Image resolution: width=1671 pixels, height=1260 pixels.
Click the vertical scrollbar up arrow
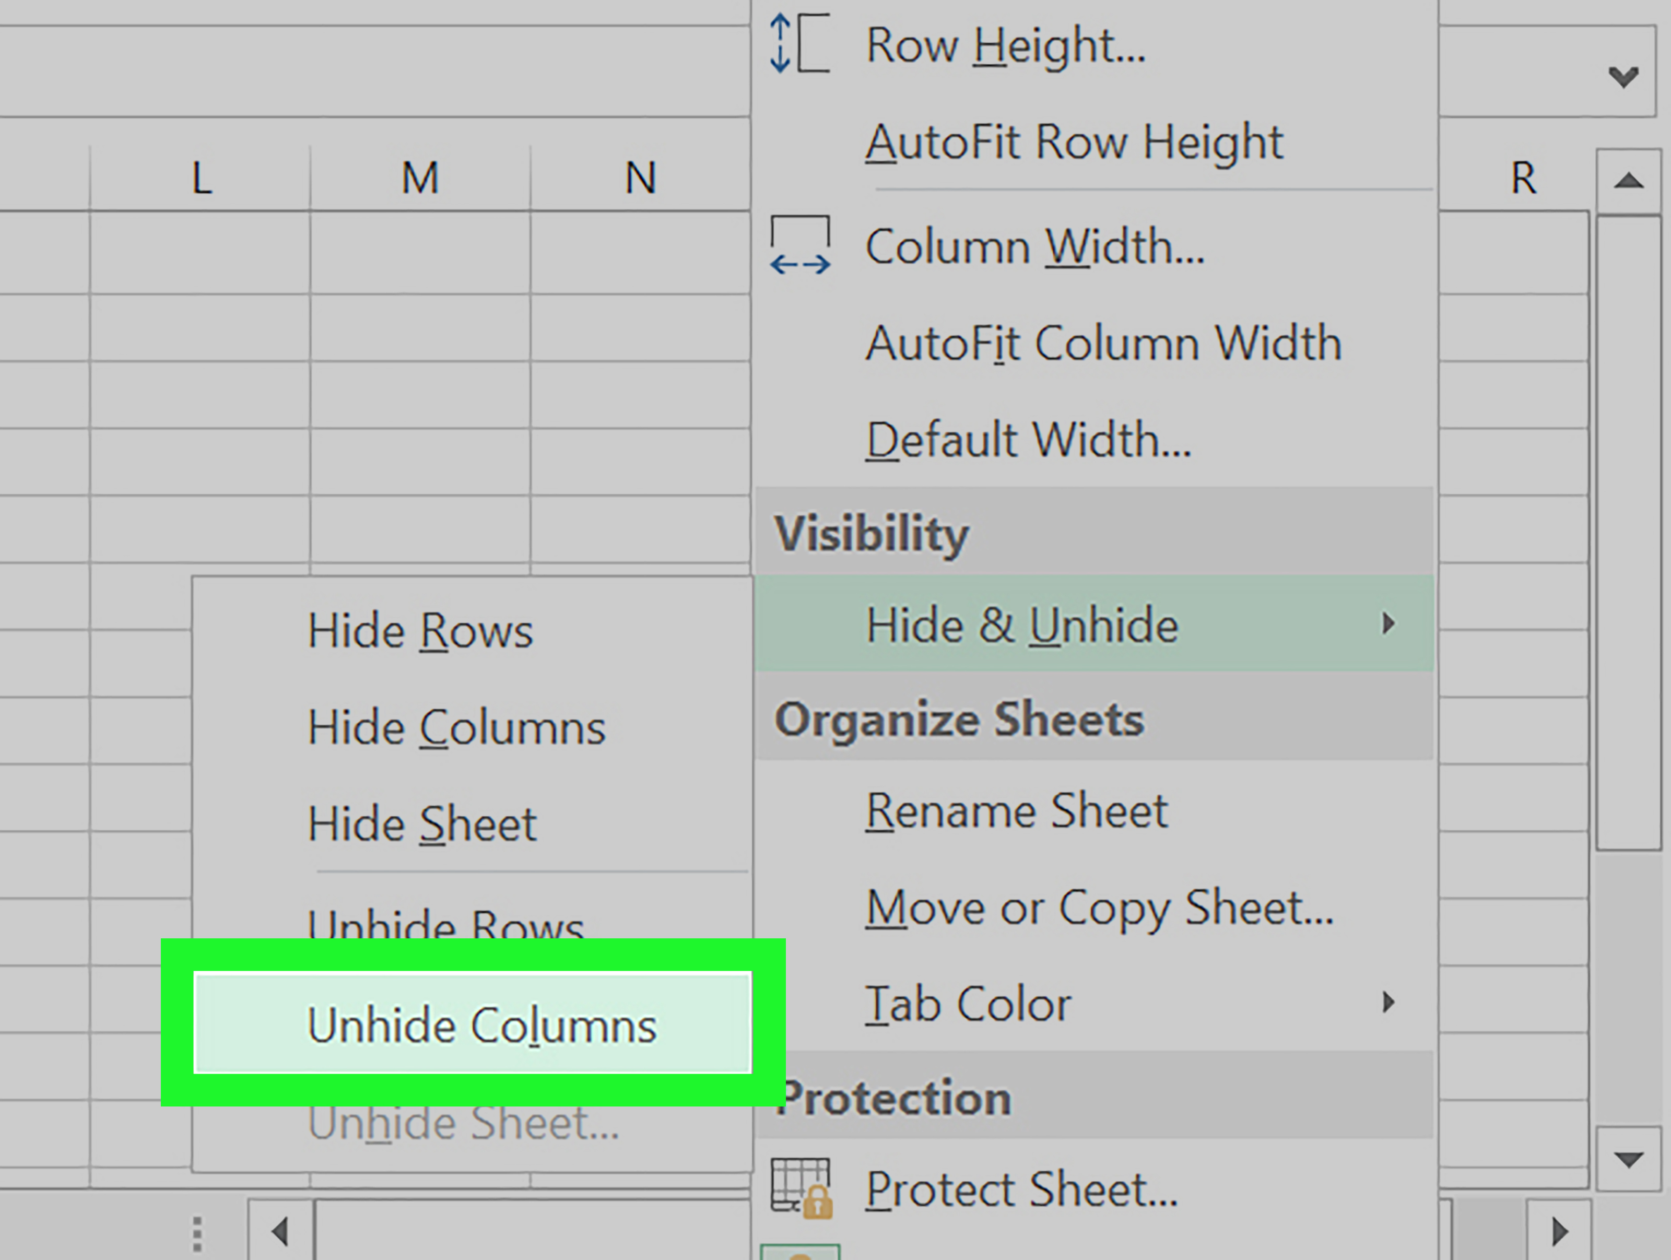click(1629, 181)
